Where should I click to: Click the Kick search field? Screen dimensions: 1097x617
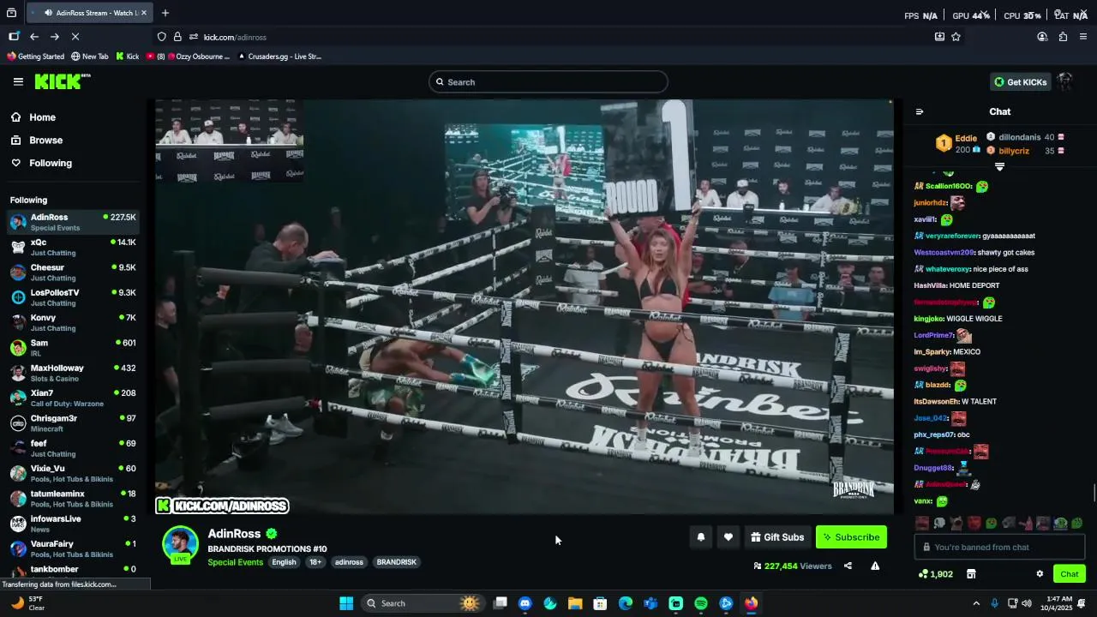tap(548, 82)
